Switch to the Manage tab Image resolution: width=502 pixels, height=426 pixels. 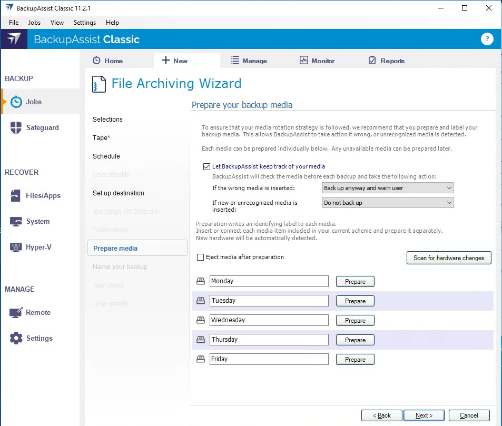click(x=249, y=61)
